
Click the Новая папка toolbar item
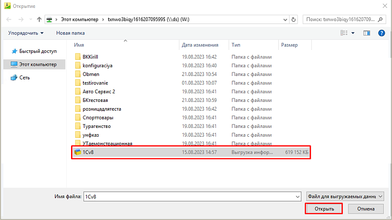(71, 33)
